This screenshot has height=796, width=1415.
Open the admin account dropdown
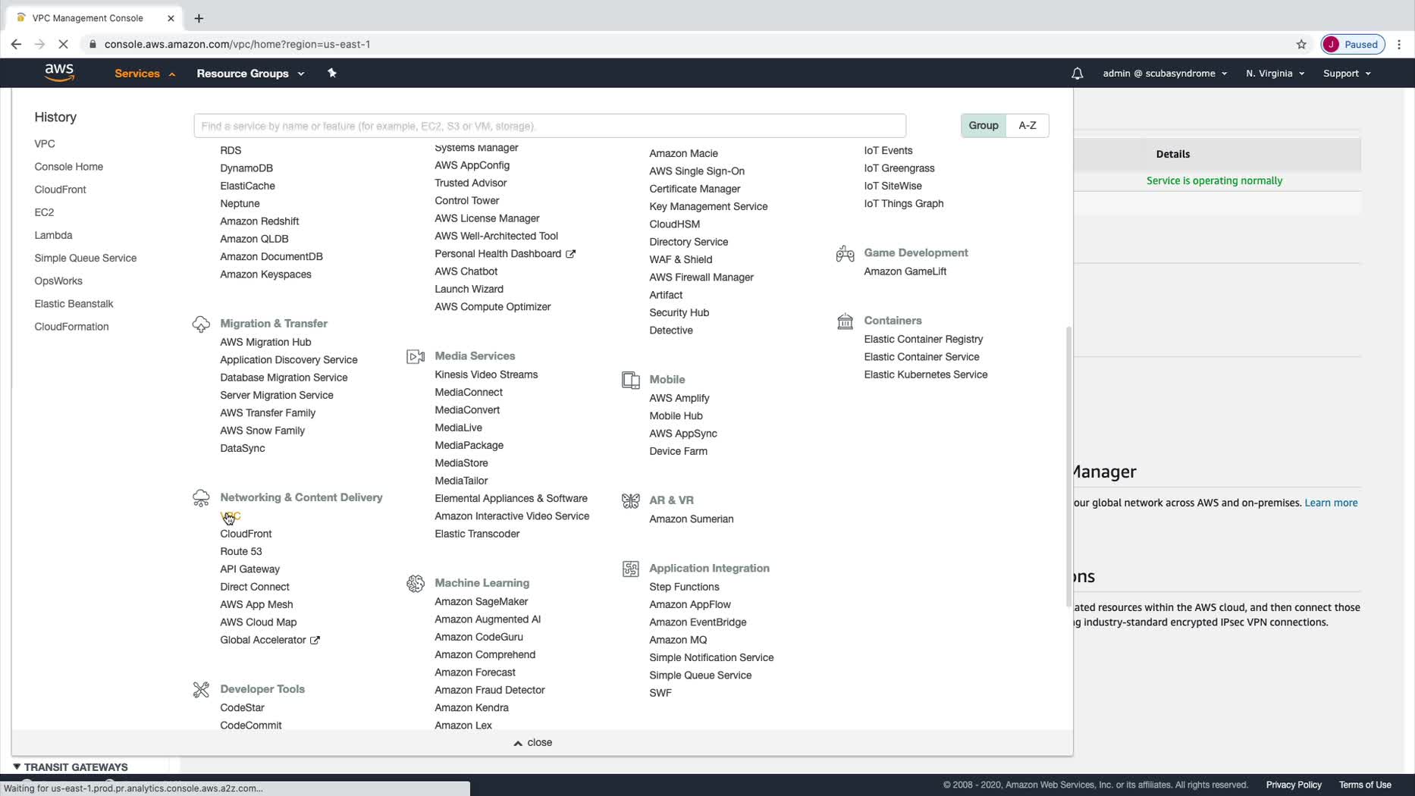1165,74
